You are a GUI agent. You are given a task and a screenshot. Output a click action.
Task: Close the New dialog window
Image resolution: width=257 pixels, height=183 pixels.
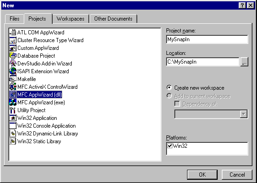point(251,5)
